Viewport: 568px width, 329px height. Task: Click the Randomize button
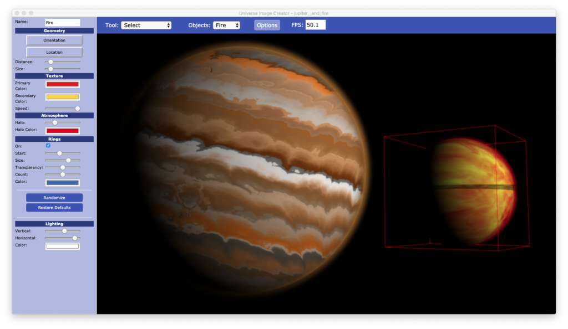(x=54, y=197)
